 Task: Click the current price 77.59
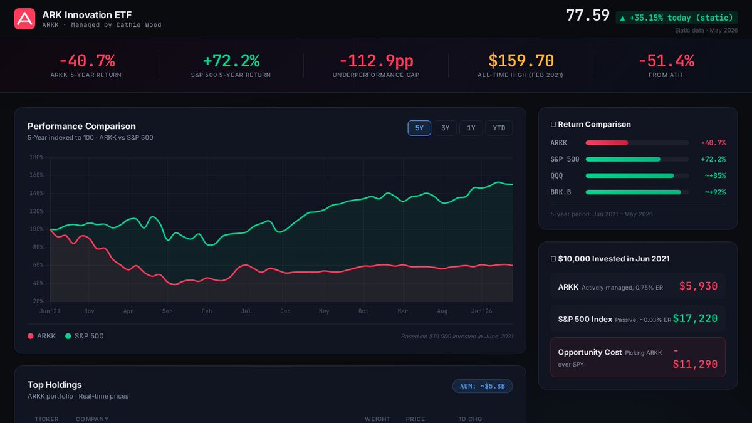click(588, 16)
